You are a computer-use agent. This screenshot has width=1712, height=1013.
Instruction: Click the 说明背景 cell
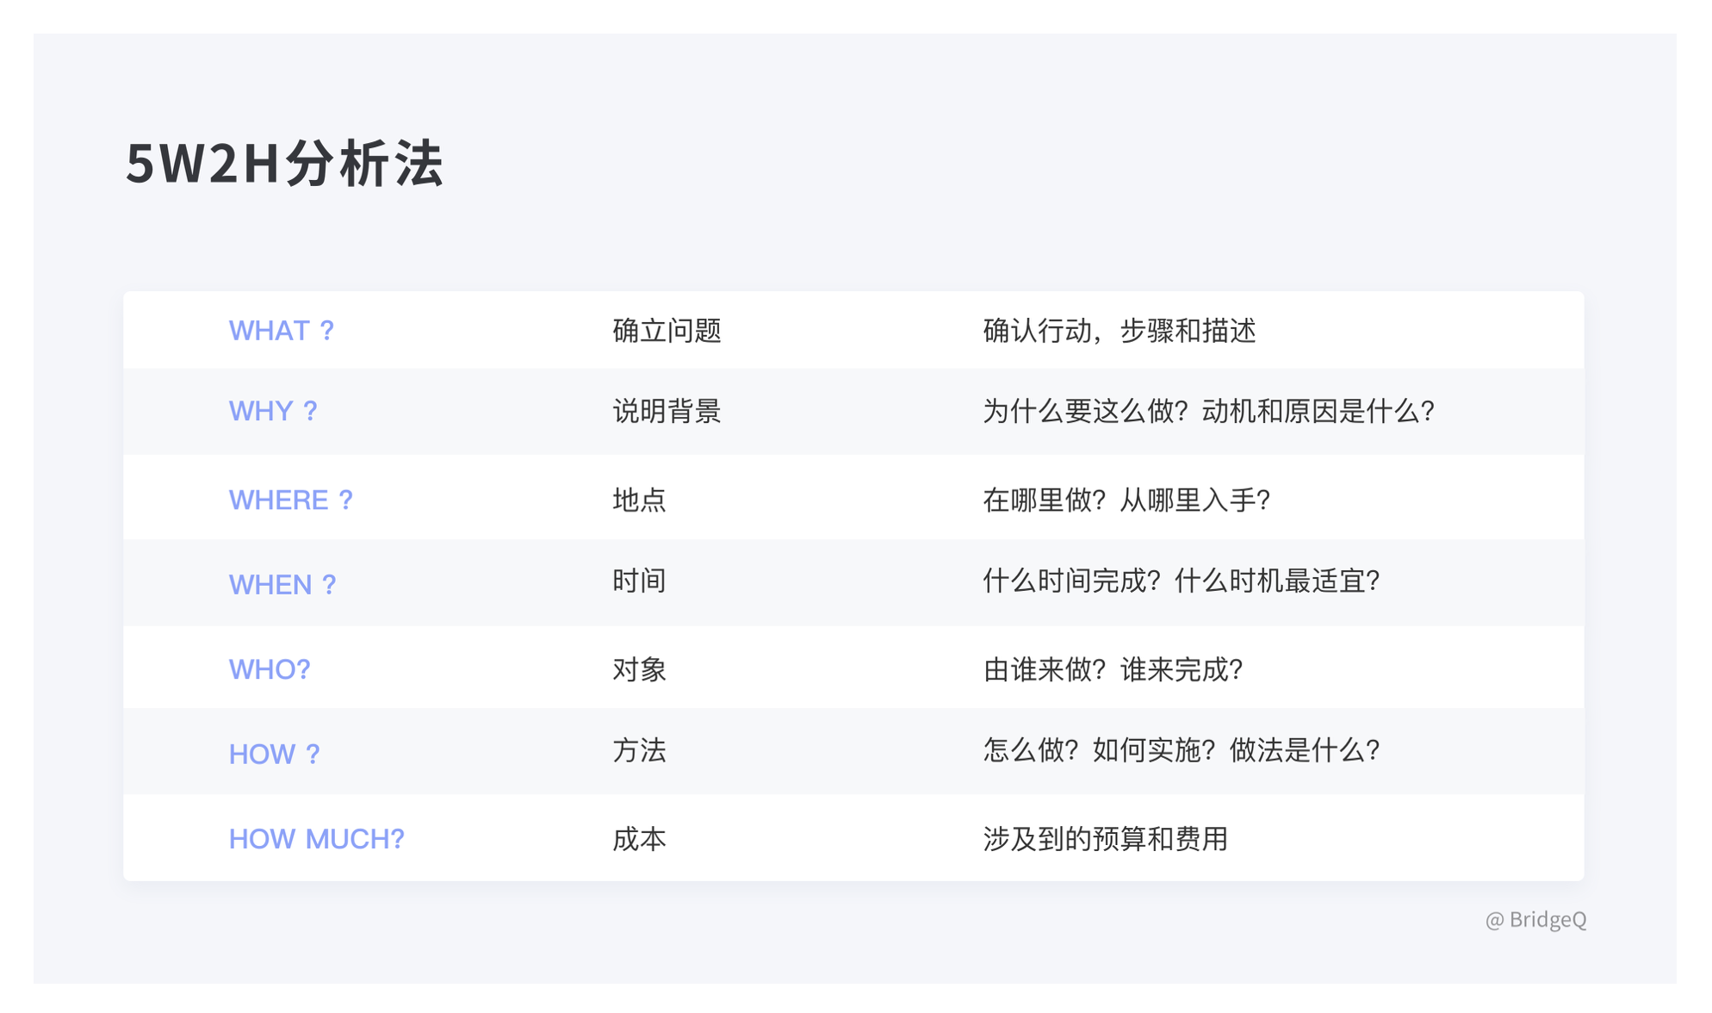pyautogui.click(x=666, y=411)
